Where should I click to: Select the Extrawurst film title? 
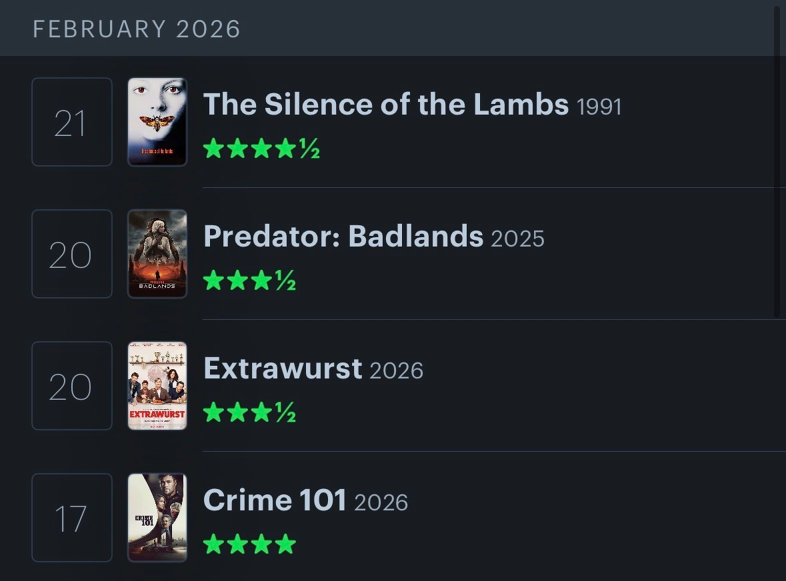tap(282, 368)
